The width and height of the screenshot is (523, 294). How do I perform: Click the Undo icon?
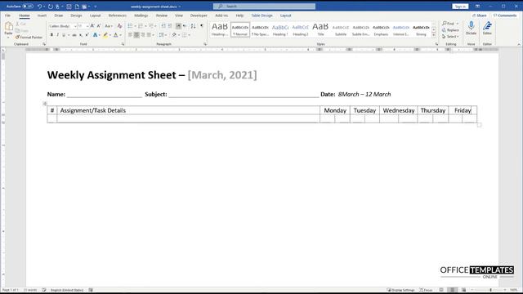tap(39, 7)
